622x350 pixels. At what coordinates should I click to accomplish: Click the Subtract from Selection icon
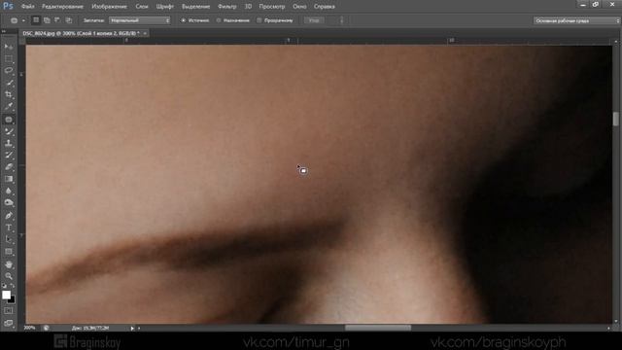click(x=57, y=20)
